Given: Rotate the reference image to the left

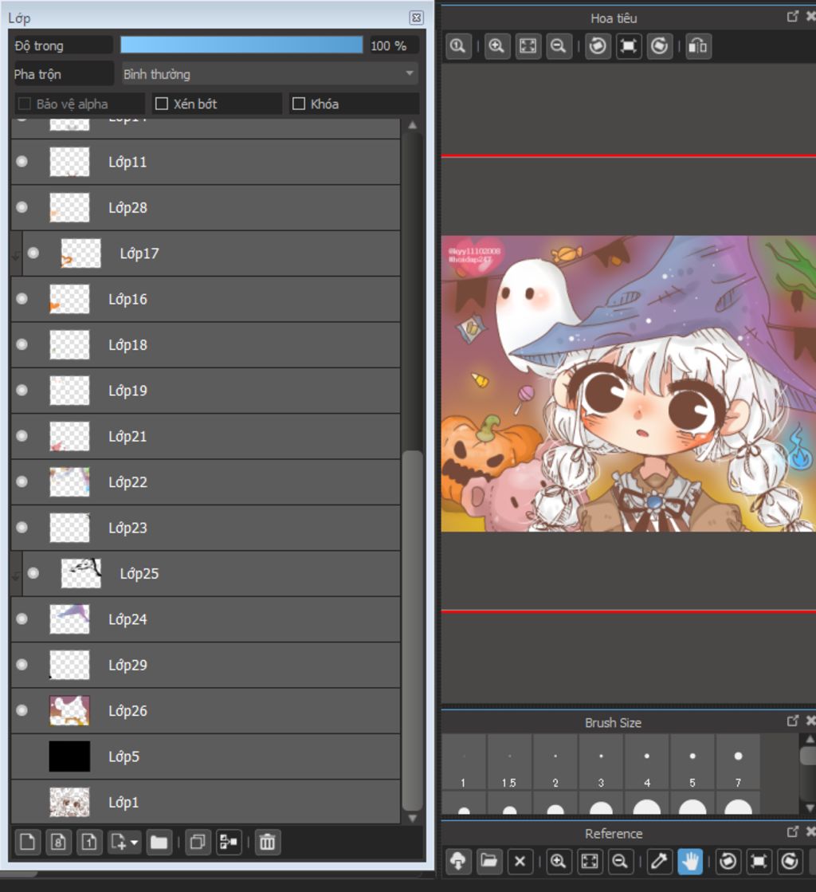Looking at the screenshot, I should (728, 861).
